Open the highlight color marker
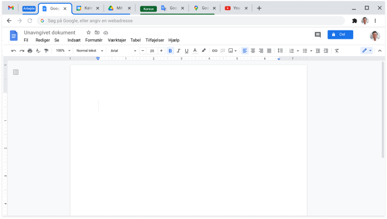This screenshot has width=387, height=219. [x=204, y=50]
